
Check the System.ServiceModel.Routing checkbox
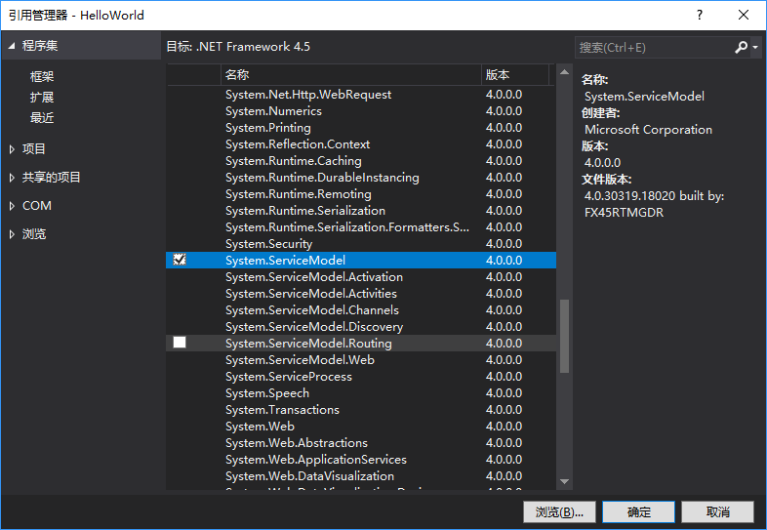[x=180, y=343]
